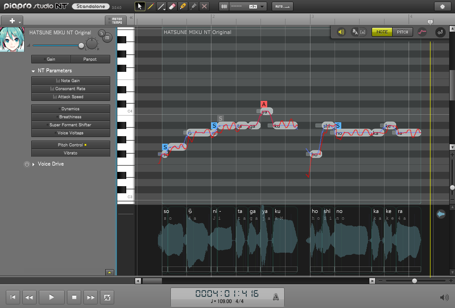Open the Panpot parameter
455x308 pixels.
90,59
